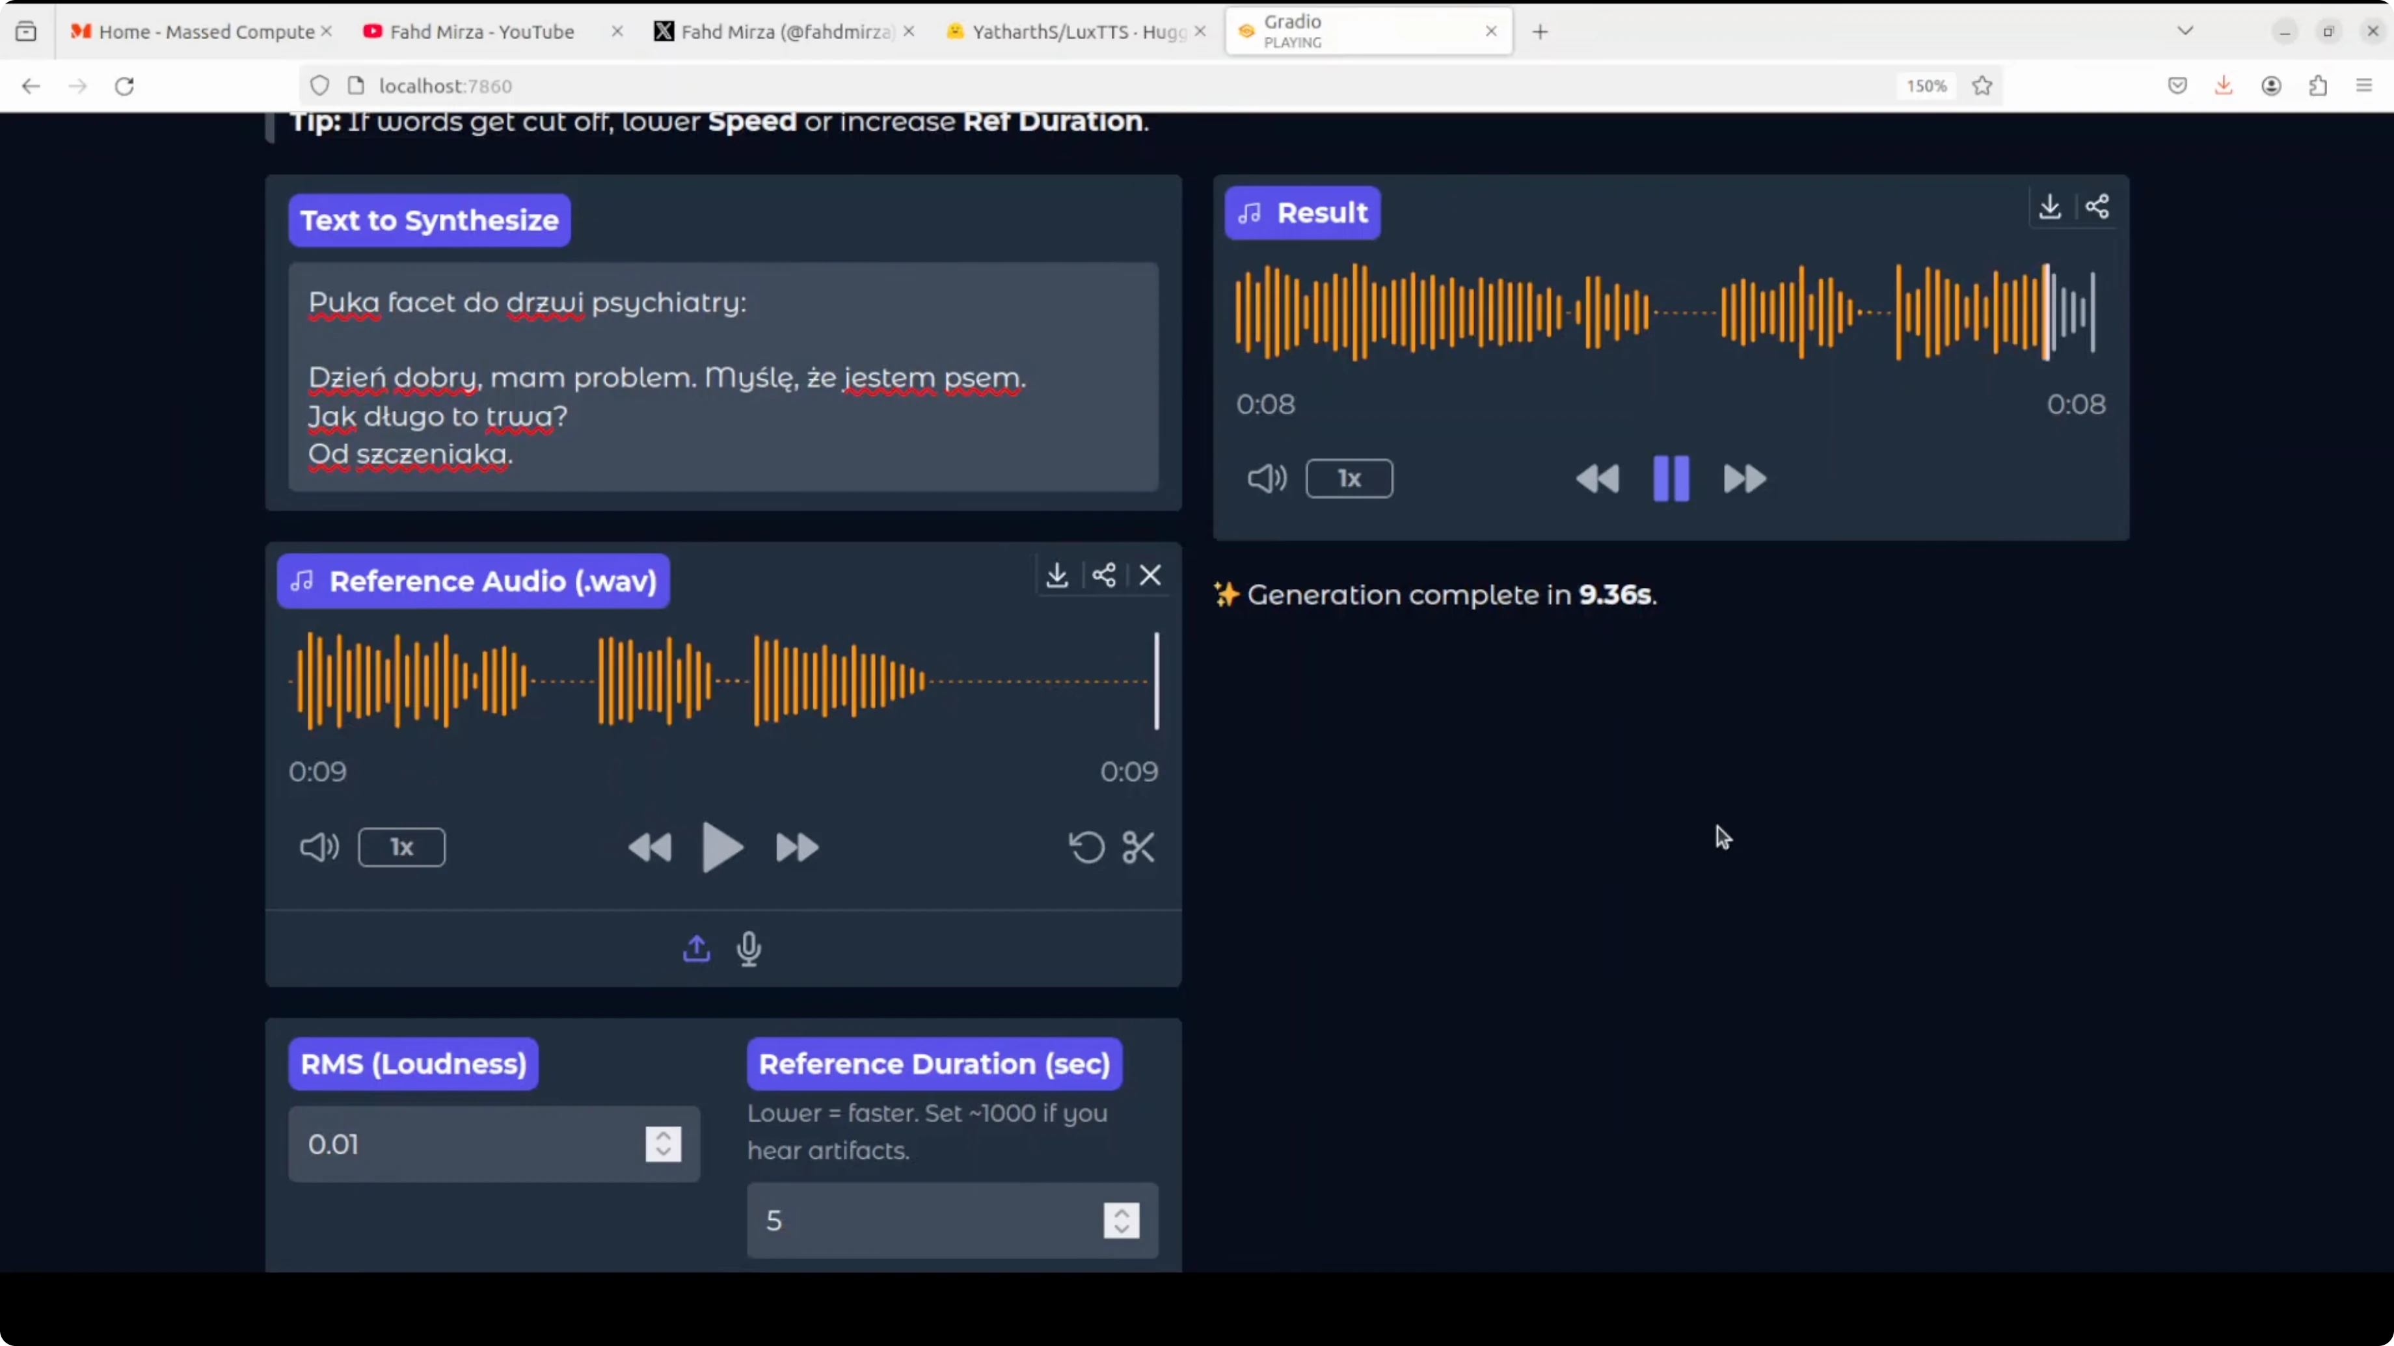Rewind the Result audio
This screenshot has width=2394, height=1346.
point(1596,479)
